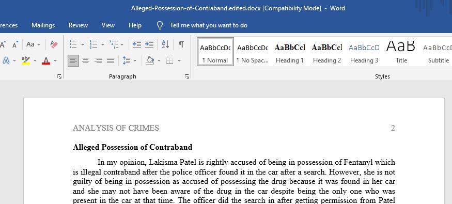
Task: Open the Change Case dropdown arrow
Action: 39,44
